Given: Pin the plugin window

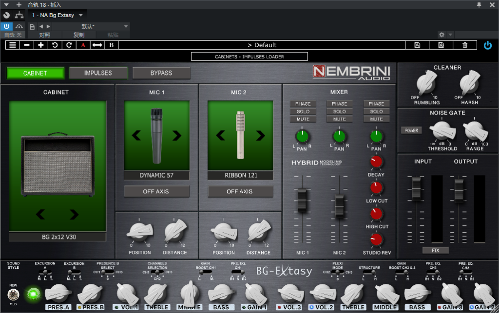Looking at the screenshot, I should (479, 5).
